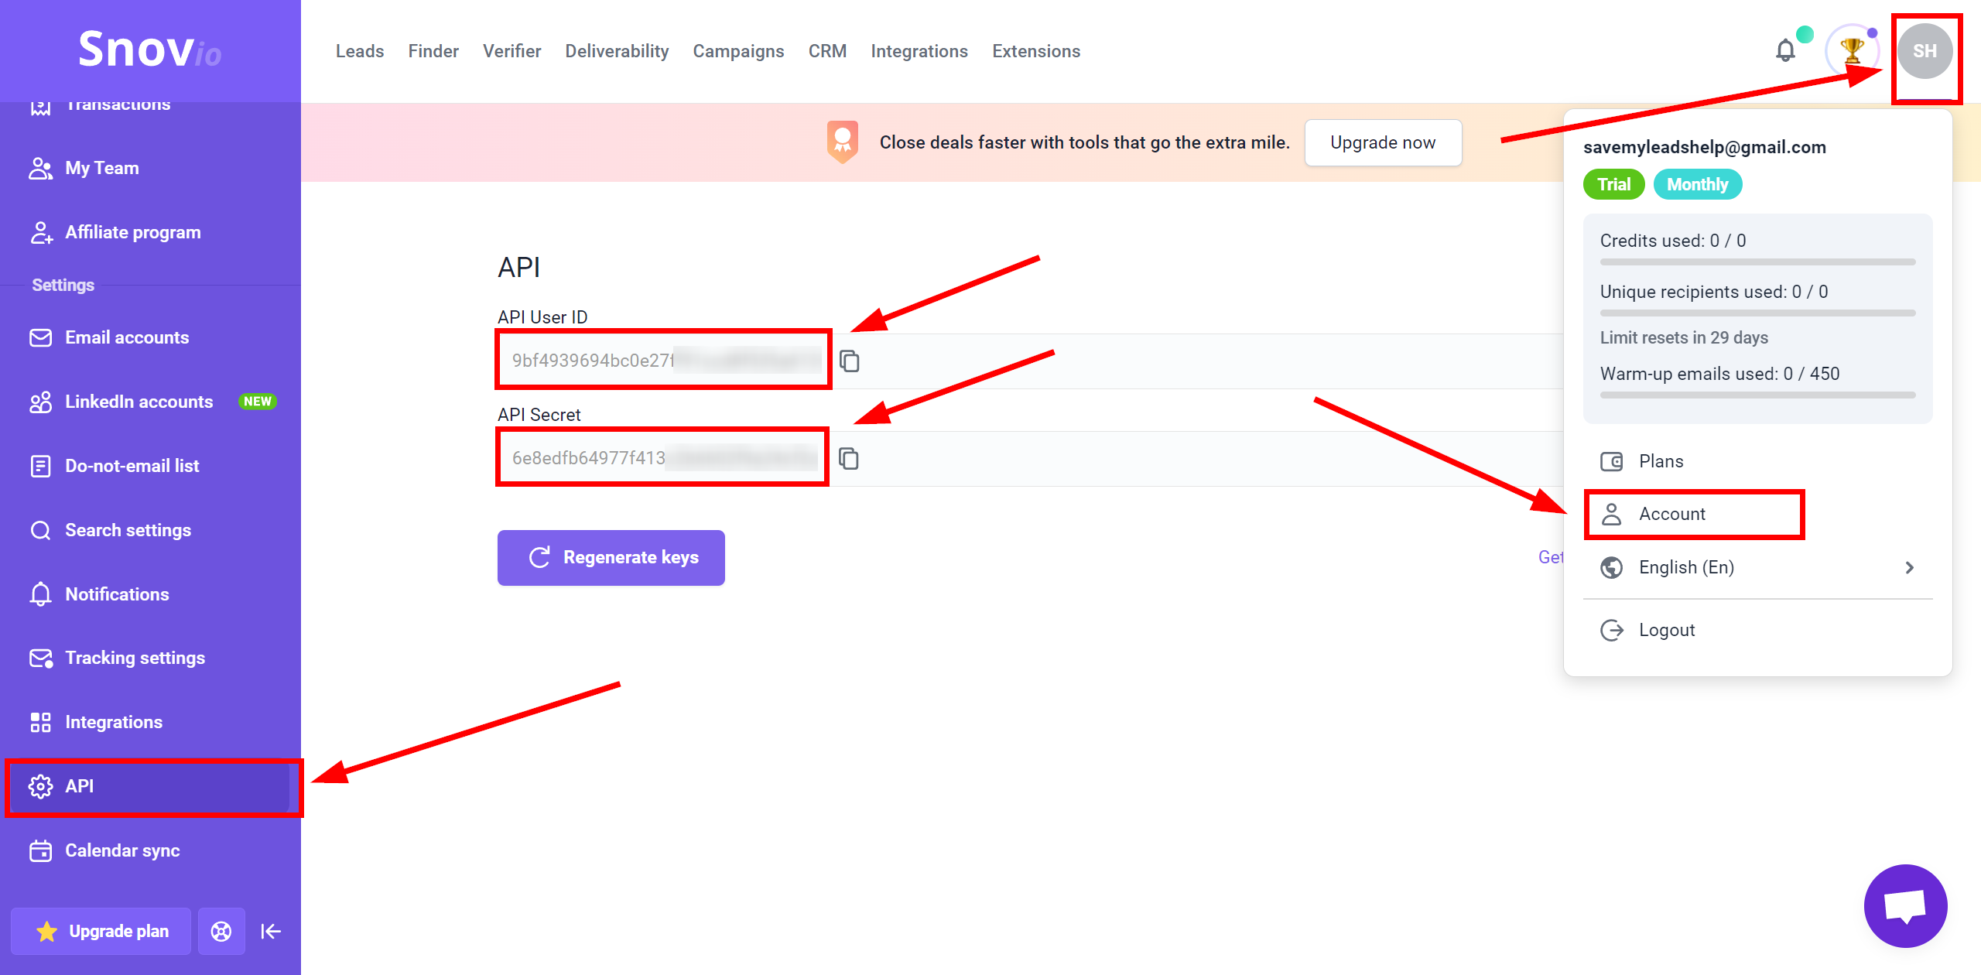Open the Integrations top menu
The image size is (1981, 975).
click(x=919, y=51)
